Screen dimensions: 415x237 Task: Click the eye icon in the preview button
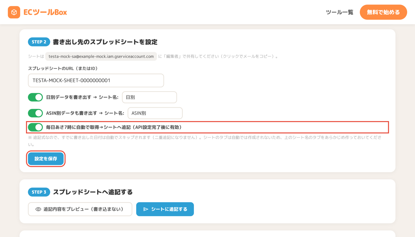38,209
